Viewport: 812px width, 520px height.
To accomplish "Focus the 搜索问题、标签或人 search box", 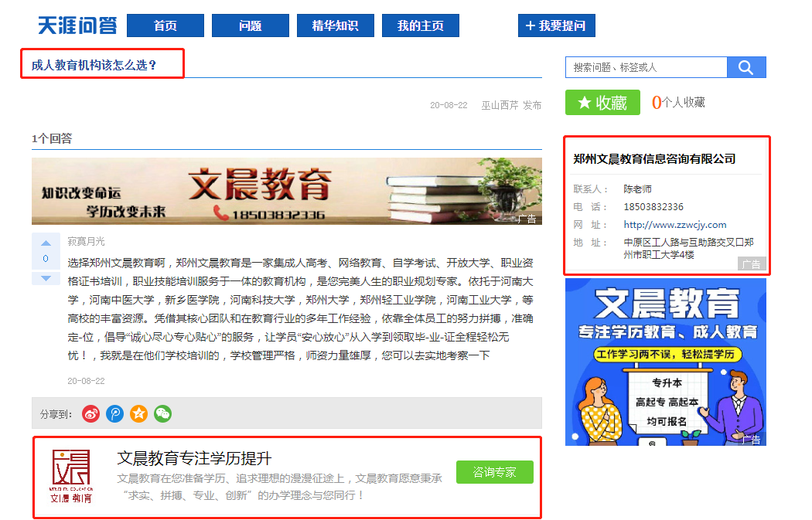I will coord(647,67).
